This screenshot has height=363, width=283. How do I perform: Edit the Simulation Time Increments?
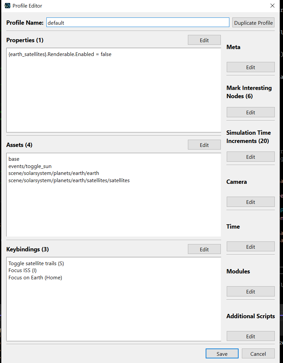coord(250,156)
